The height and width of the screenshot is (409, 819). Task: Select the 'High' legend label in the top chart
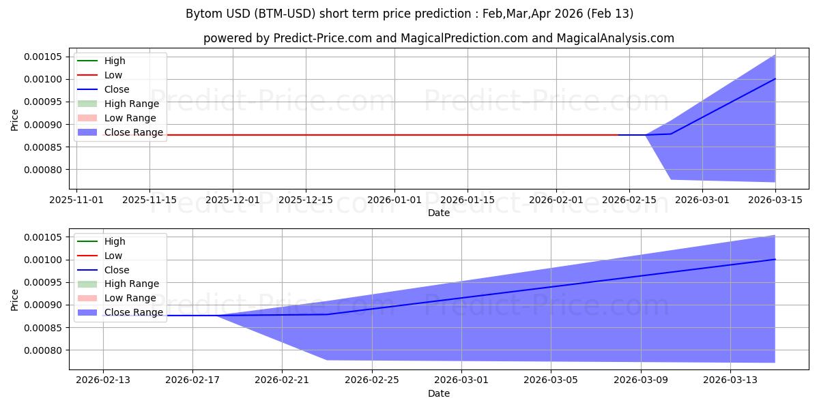pos(114,61)
